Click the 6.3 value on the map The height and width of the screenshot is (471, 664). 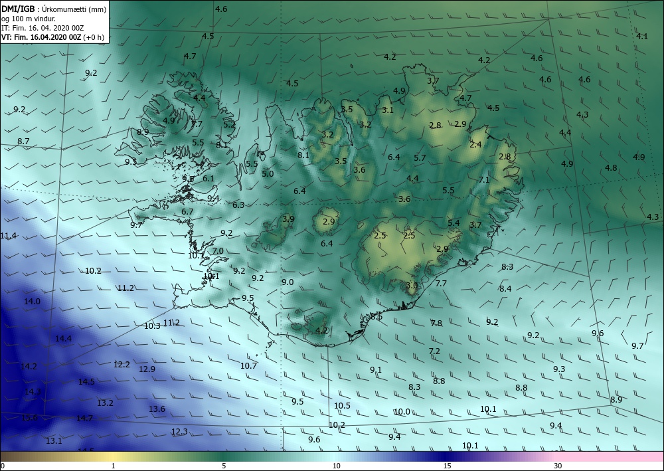(238, 205)
